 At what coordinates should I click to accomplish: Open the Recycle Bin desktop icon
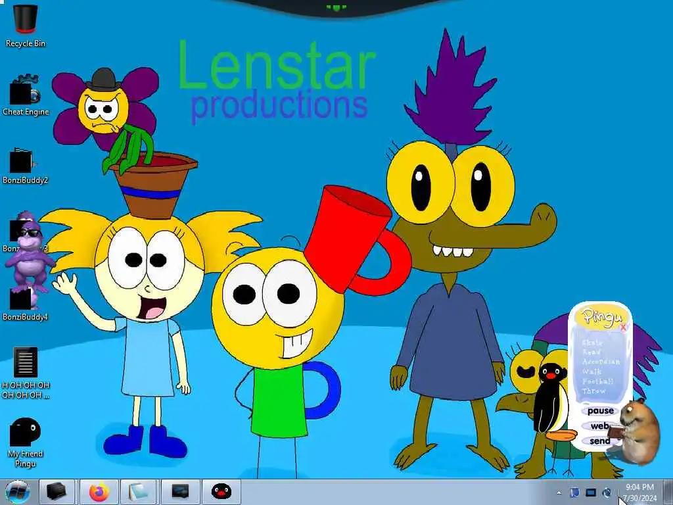coord(26,26)
